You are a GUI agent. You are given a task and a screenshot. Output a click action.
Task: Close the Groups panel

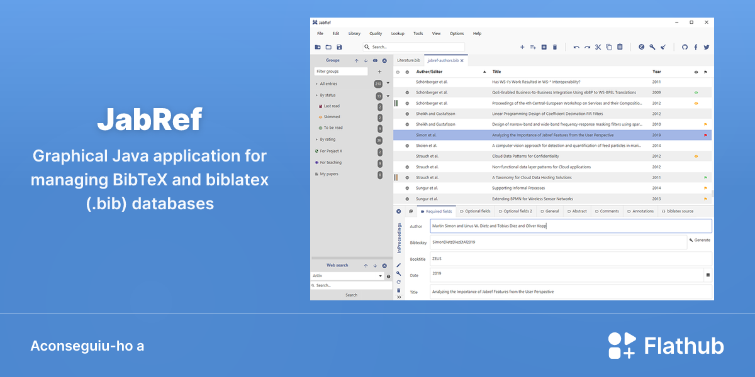[x=384, y=61]
